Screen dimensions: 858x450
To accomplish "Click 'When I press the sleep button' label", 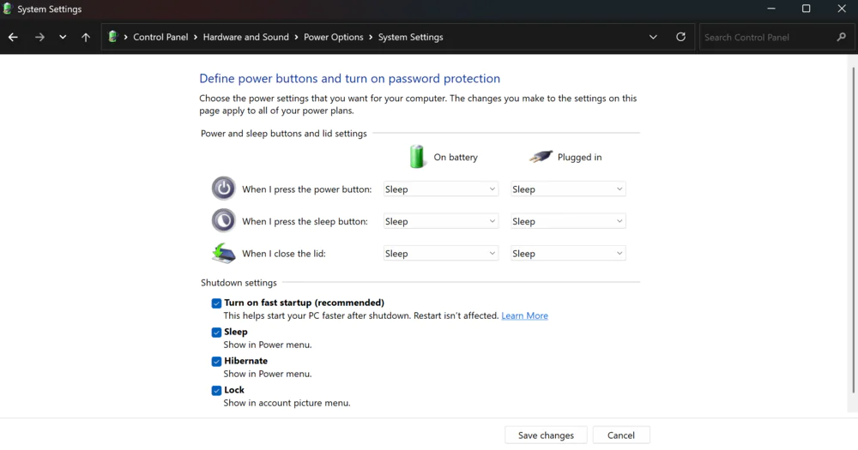I will [305, 221].
